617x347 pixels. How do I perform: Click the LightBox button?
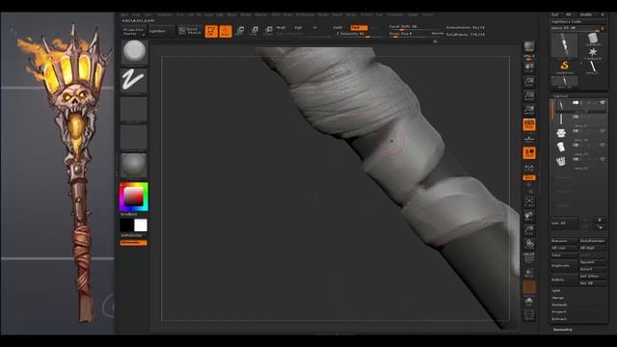161,32
